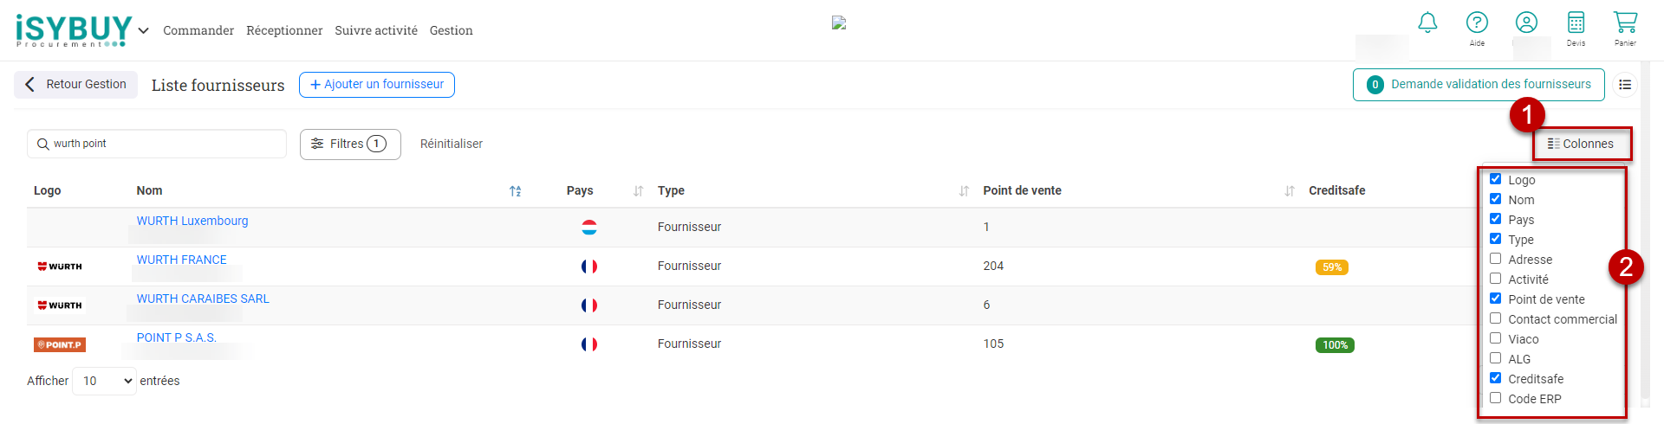
Task: Click Ajouter un fournisseur button
Action: pos(377,85)
